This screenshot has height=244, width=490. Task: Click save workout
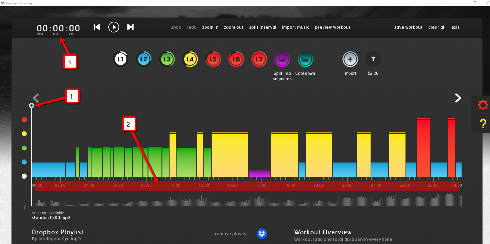point(408,27)
